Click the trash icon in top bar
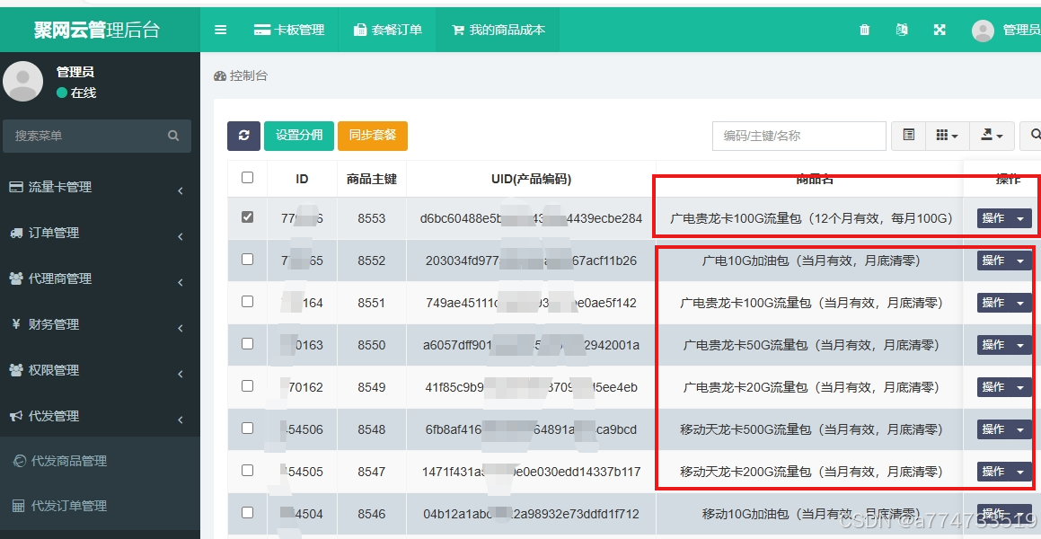1041x539 pixels. coord(864,30)
